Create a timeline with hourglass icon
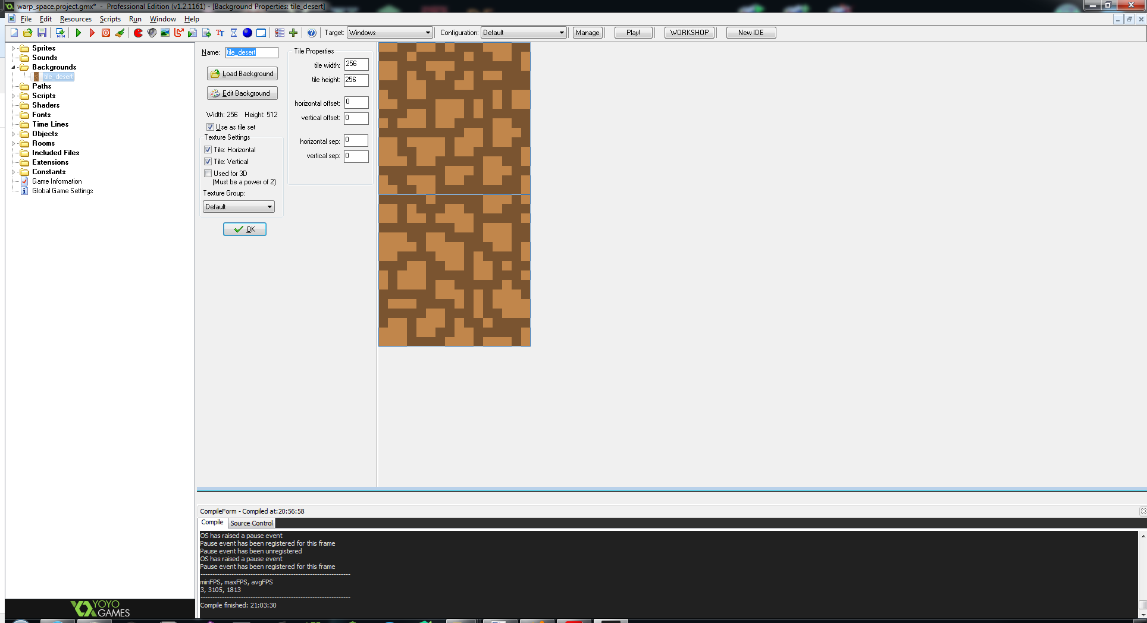 point(234,33)
